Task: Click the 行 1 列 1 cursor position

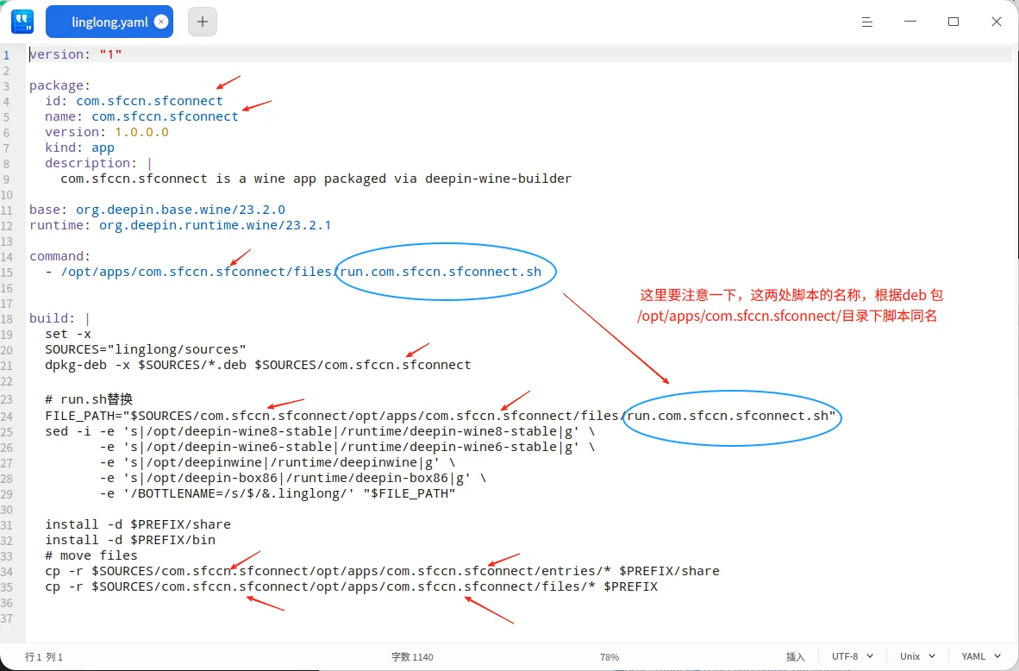Action: click(x=44, y=656)
